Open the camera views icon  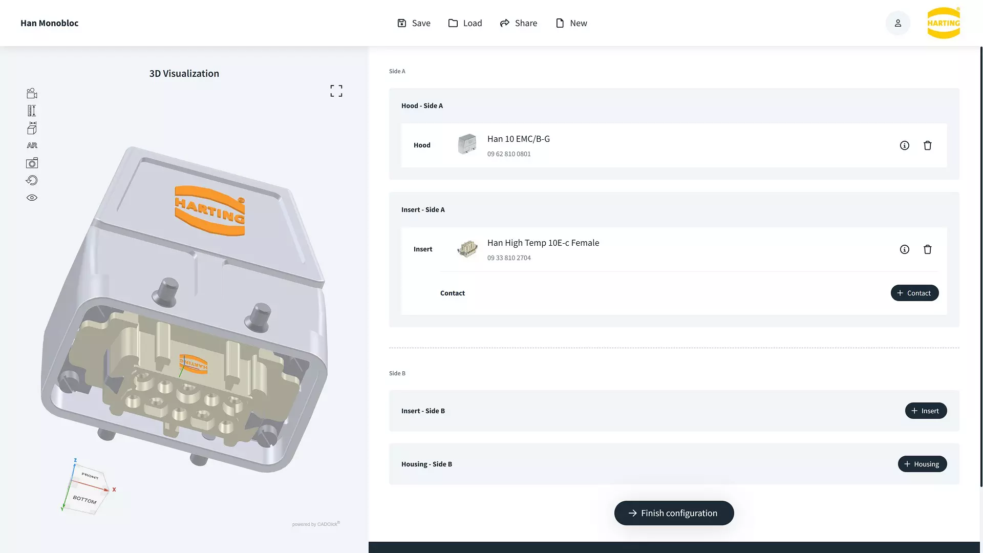coord(32,93)
